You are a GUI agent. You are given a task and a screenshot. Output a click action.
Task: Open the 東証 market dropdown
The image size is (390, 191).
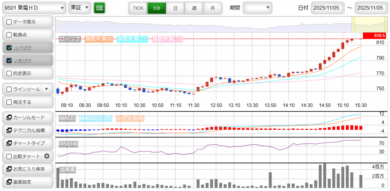pyautogui.click(x=80, y=8)
